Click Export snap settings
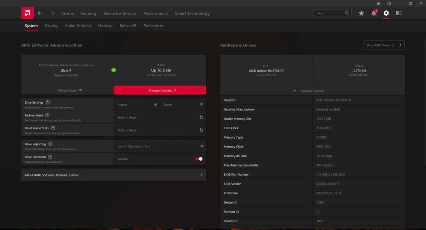426x230 pixels. coord(183,105)
